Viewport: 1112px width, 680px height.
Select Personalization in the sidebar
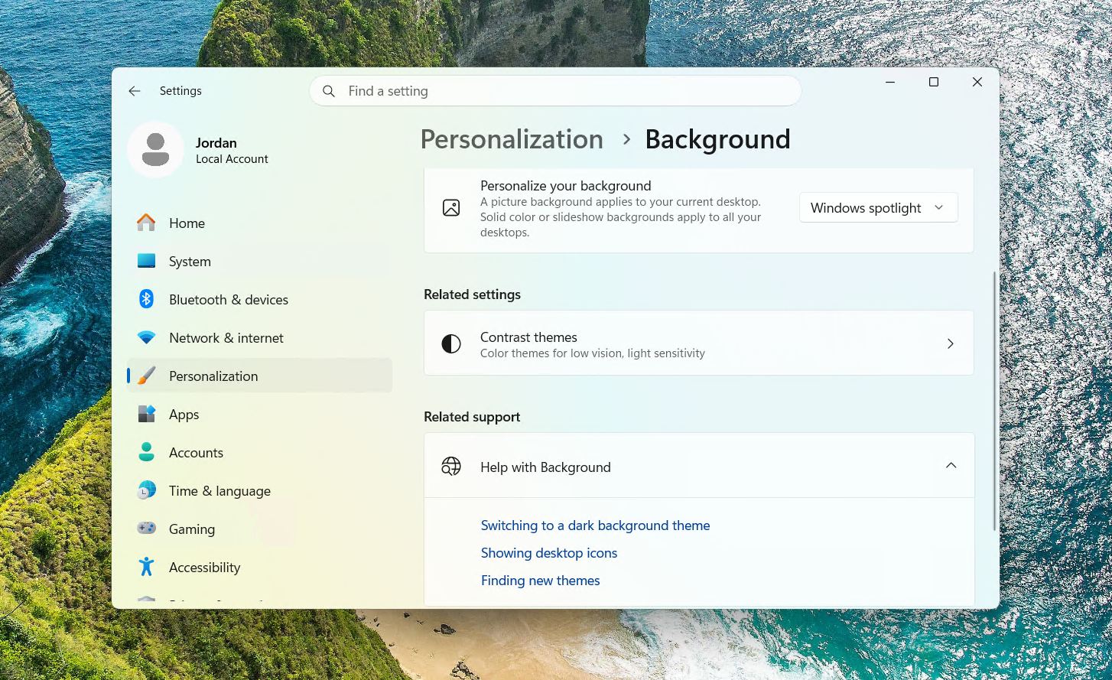[259, 376]
